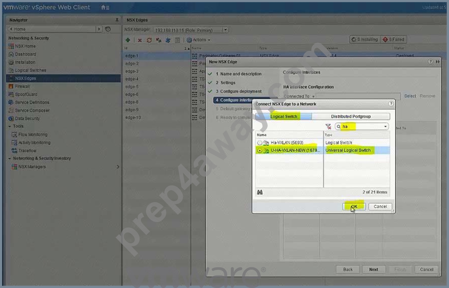Pin the Navigator panel
Viewport: 449px width, 288px height.
[x=117, y=20]
